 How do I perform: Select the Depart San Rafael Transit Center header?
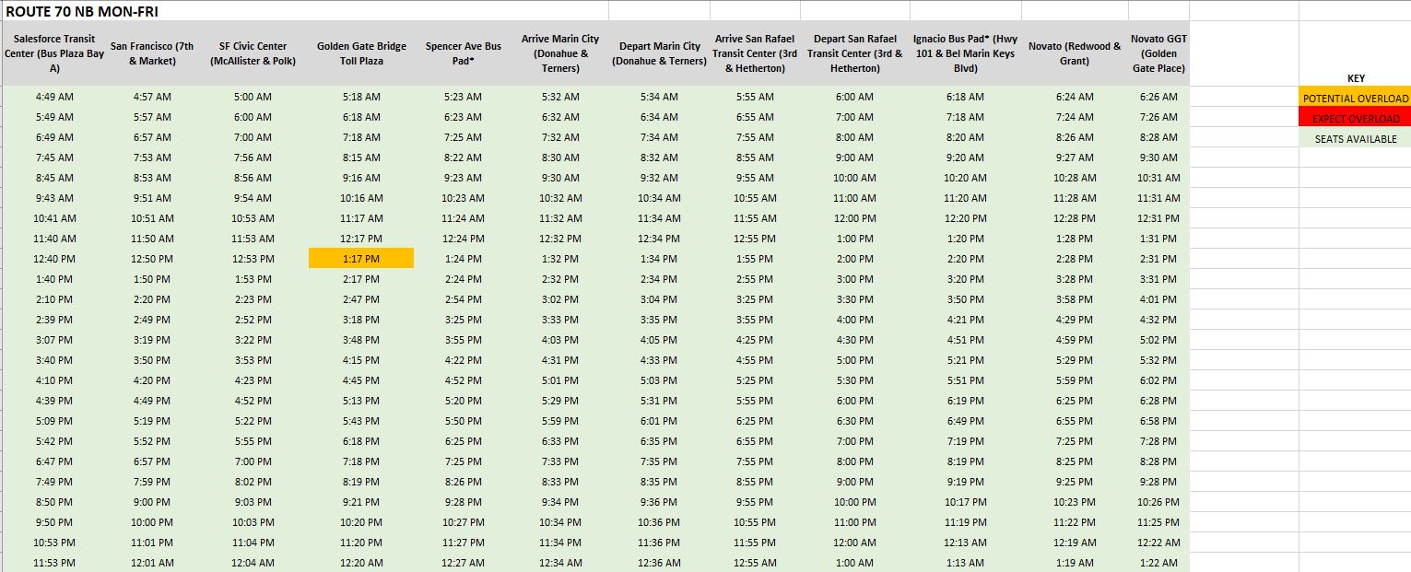pyautogui.click(x=854, y=53)
